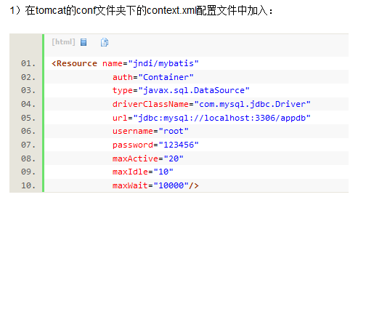Click the heading mentioning context.xml

click(x=142, y=10)
